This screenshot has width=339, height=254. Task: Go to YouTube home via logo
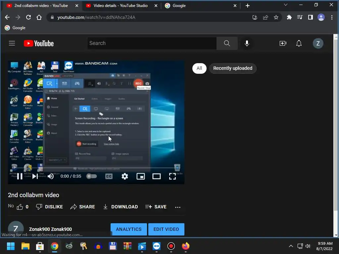click(39, 43)
